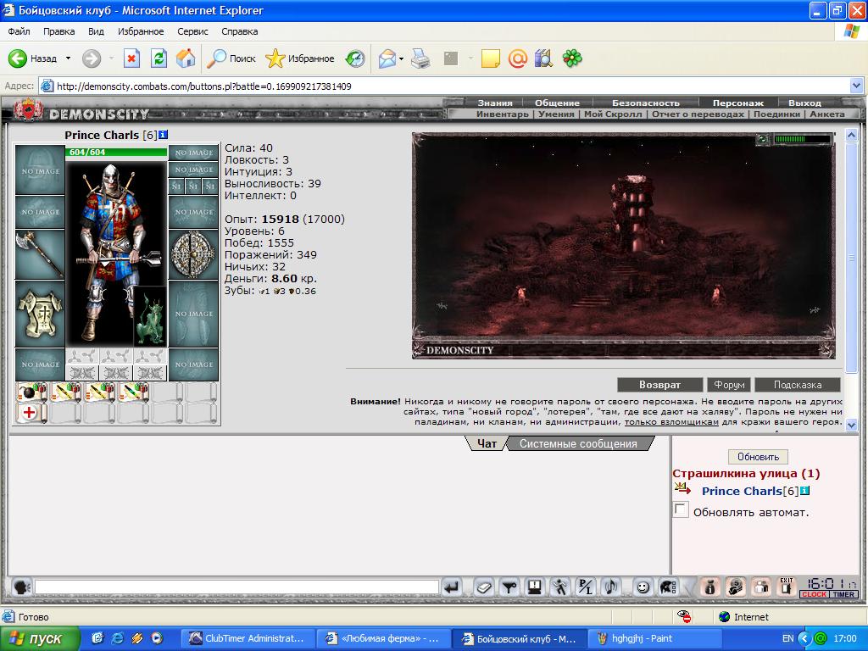Enable the 'Обновлять автомат.' checkbox
Screen dimensions: 868x651
point(681,509)
